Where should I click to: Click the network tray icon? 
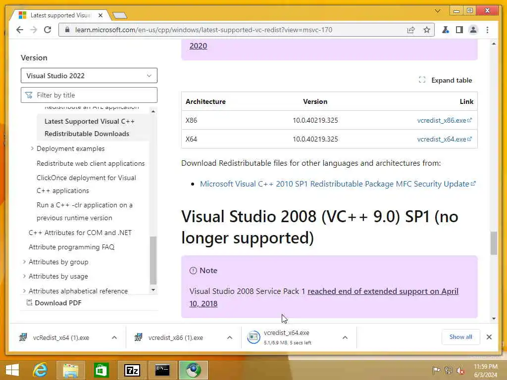pyautogui.click(x=448, y=370)
